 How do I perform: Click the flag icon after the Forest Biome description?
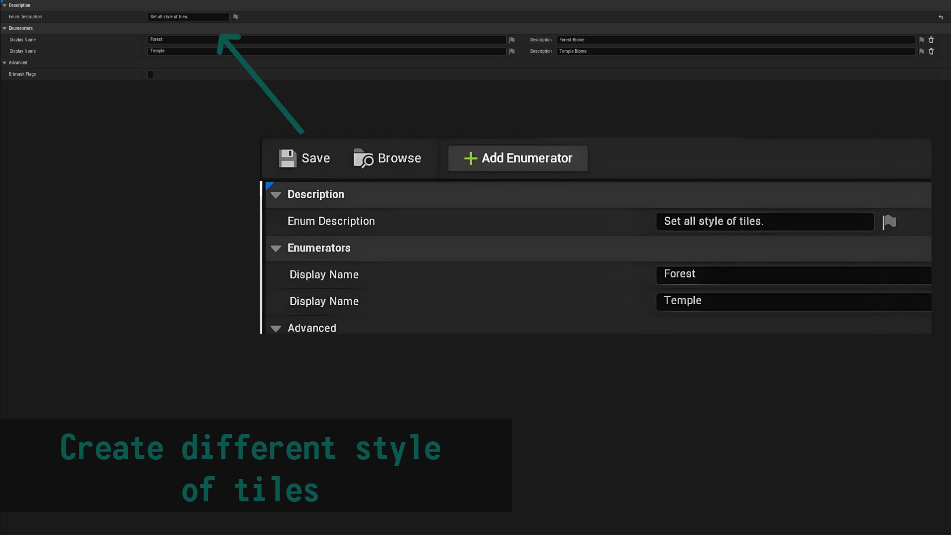921,40
